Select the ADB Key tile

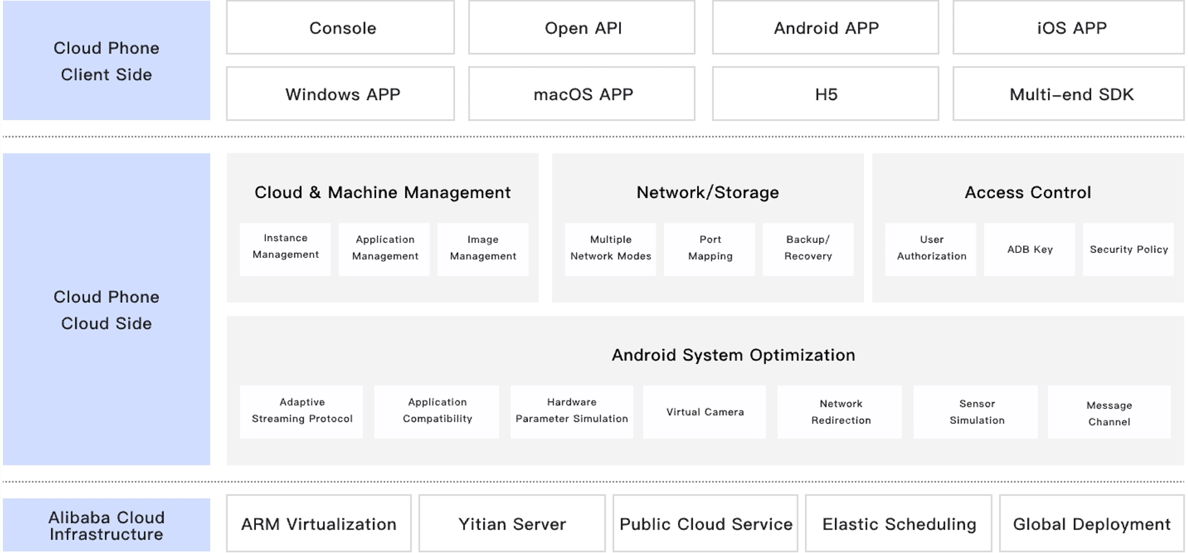point(1030,249)
